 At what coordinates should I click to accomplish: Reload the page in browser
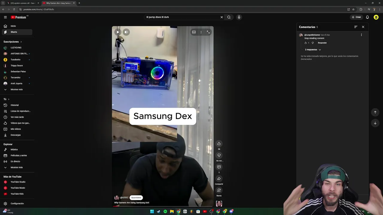(x=14, y=9)
